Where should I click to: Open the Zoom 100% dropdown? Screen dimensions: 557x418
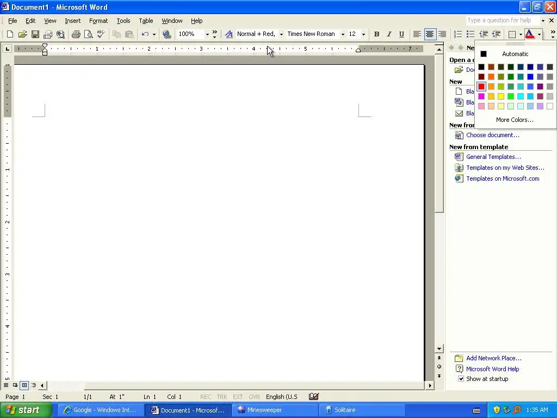click(x=207, y=34)
